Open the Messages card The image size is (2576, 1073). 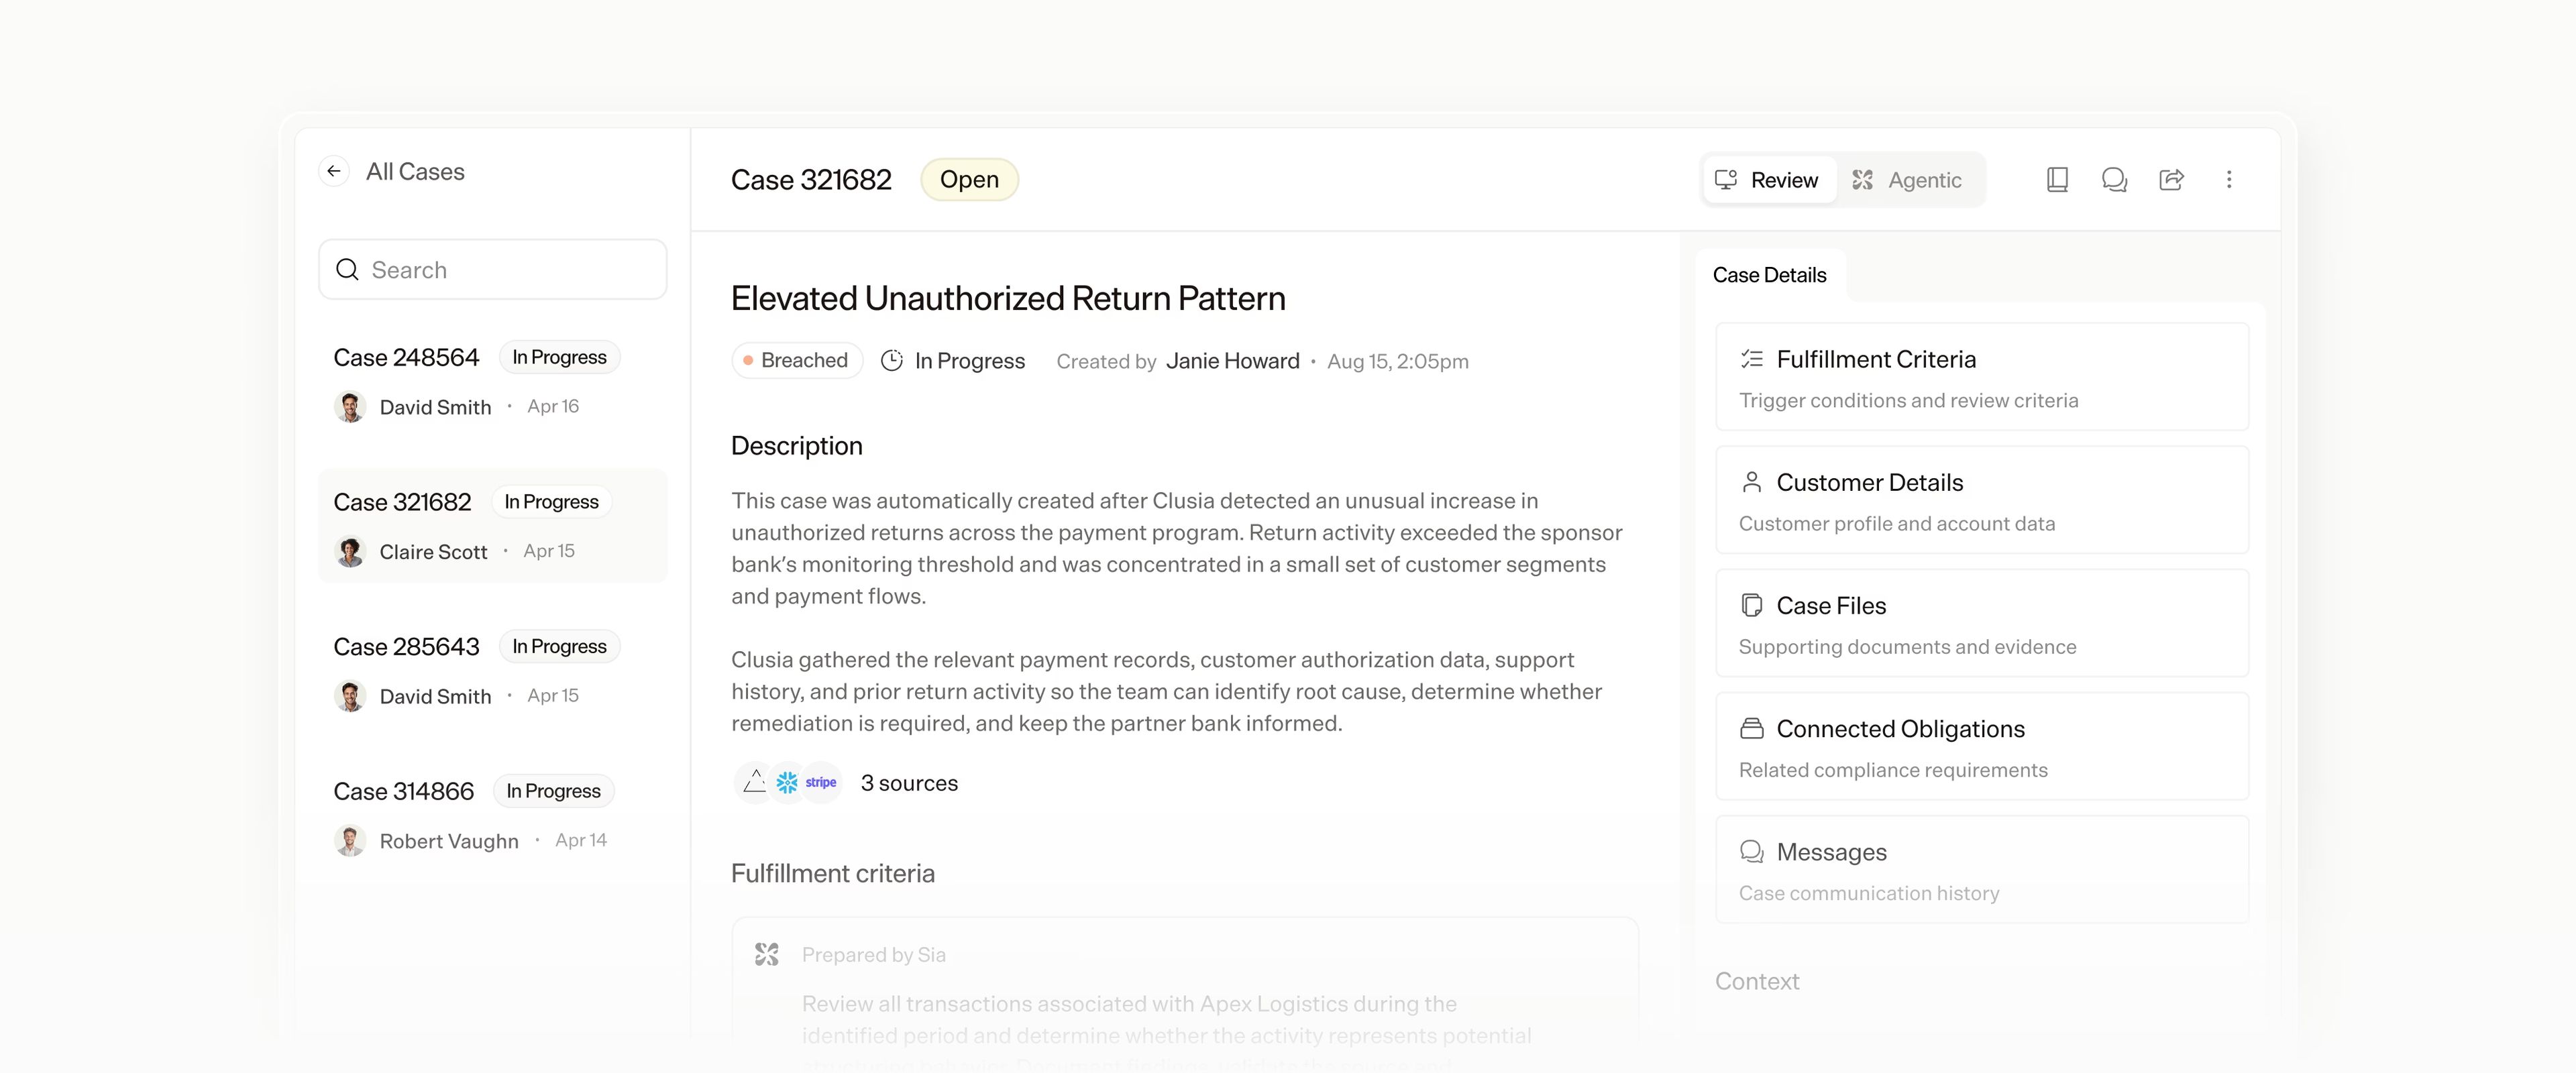pyautogui.click(x=1982, y=869)
